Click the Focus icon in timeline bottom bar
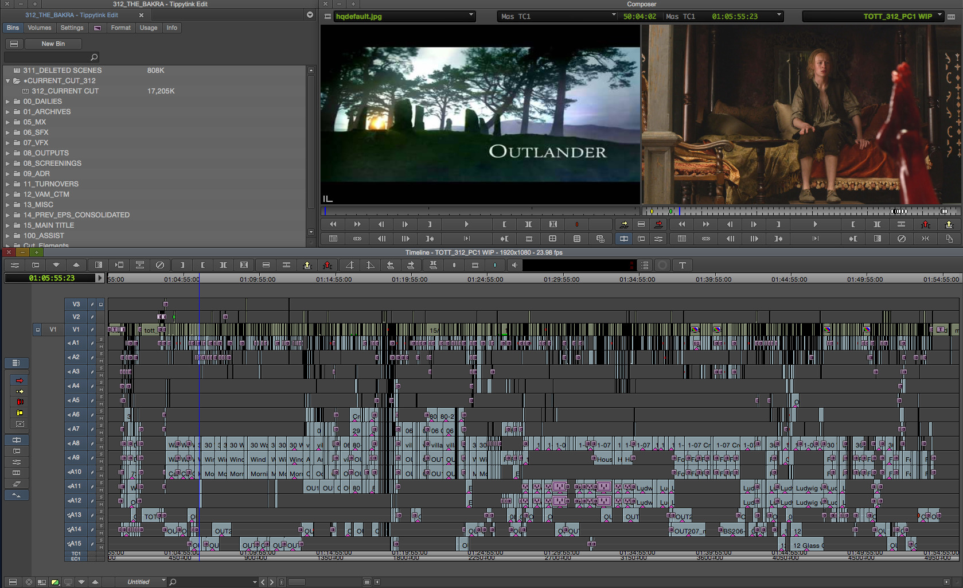This screenshot has height=588, width=963. tap(29, 582)
